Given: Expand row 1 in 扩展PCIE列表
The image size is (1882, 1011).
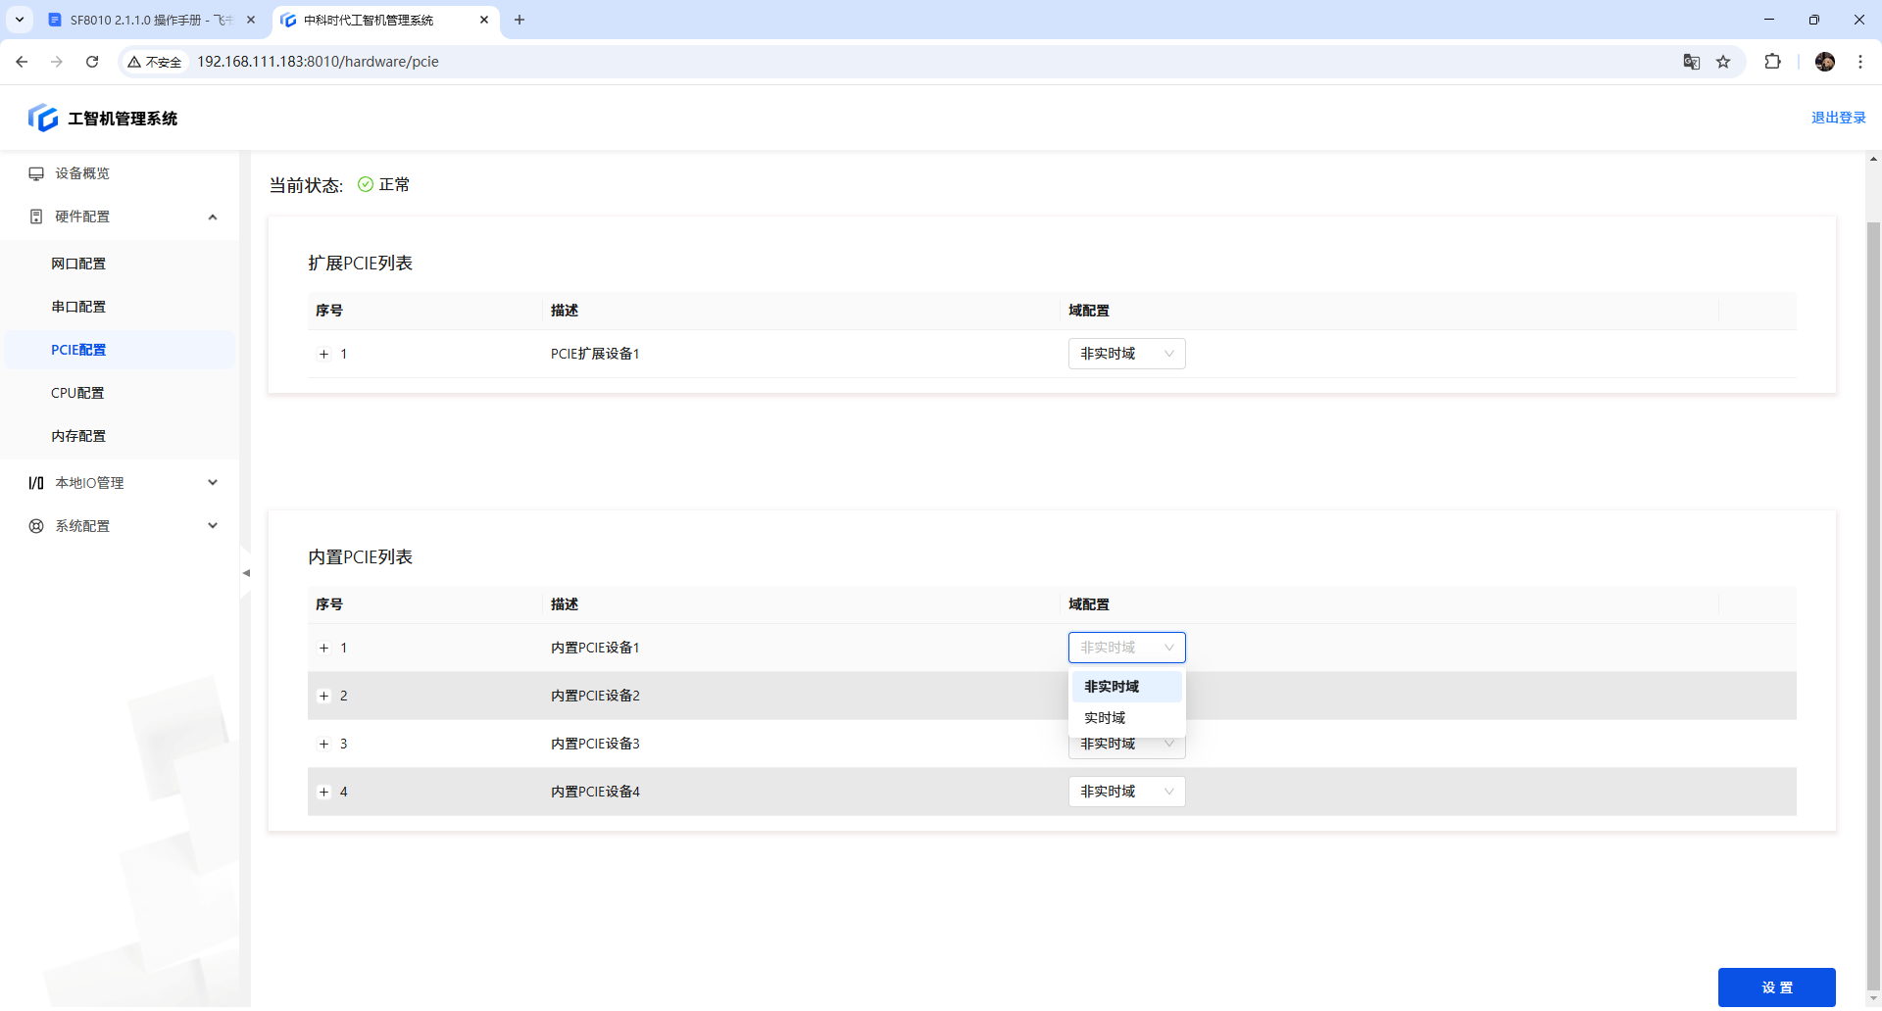Looking at the screenshot, I should tap(323, 355).
